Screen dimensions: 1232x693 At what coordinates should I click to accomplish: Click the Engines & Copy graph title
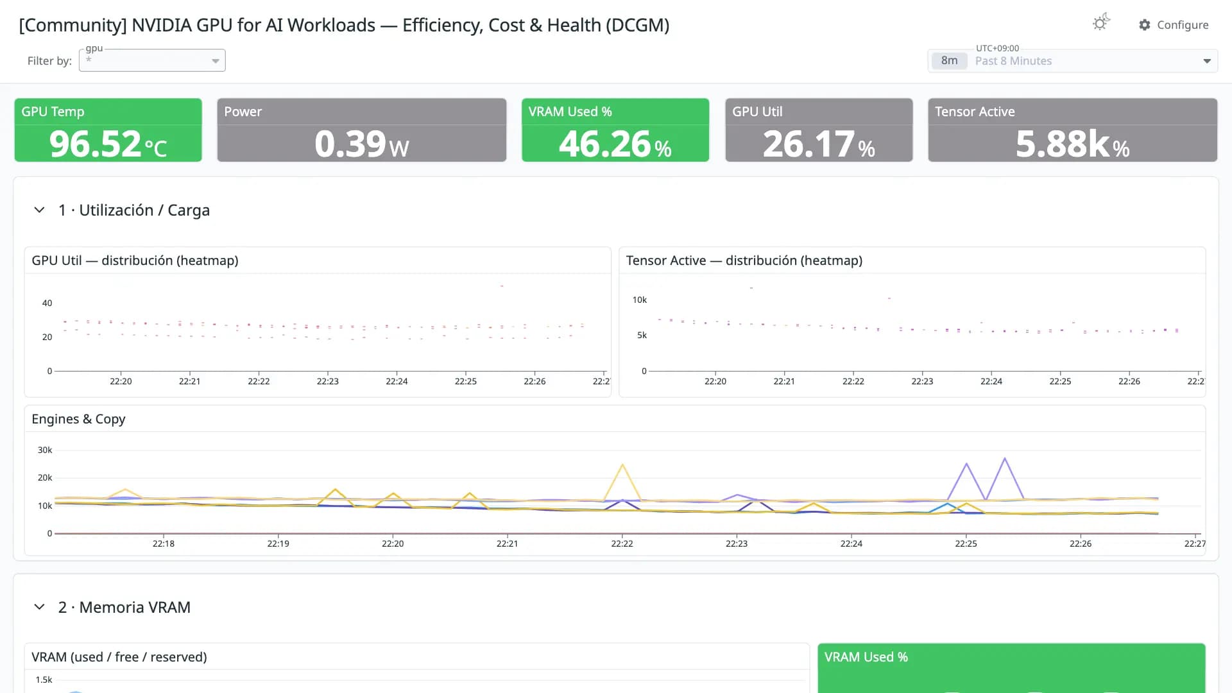point(78,419)
